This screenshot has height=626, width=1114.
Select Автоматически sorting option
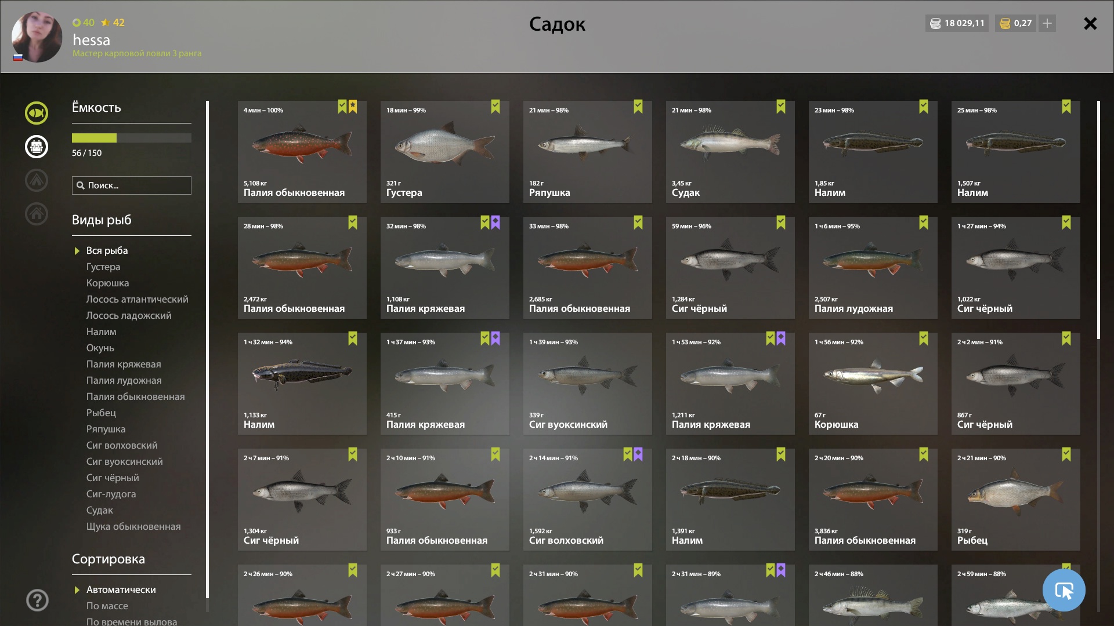(121, 589)
